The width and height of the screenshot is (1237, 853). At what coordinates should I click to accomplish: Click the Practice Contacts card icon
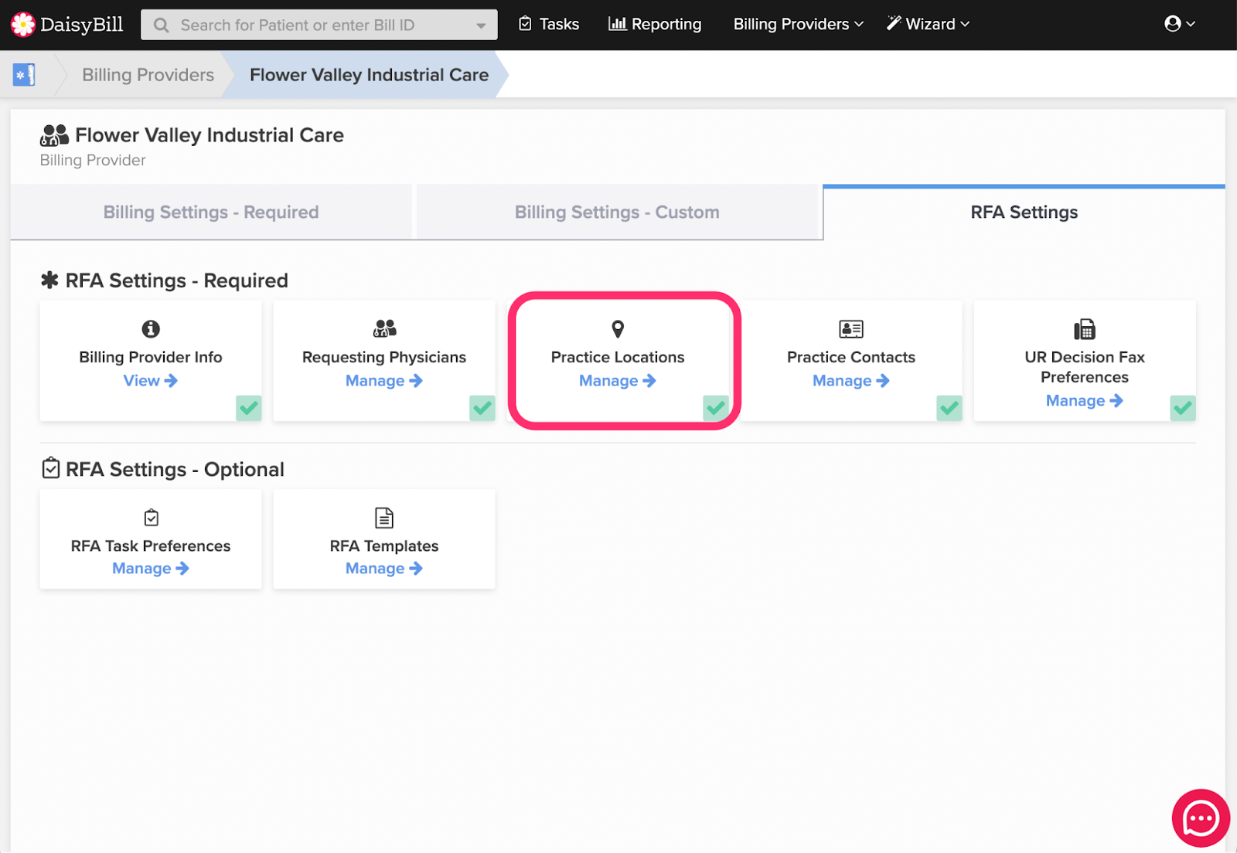[851, 329]
